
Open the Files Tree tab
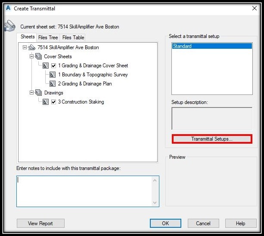pos(48,38)
